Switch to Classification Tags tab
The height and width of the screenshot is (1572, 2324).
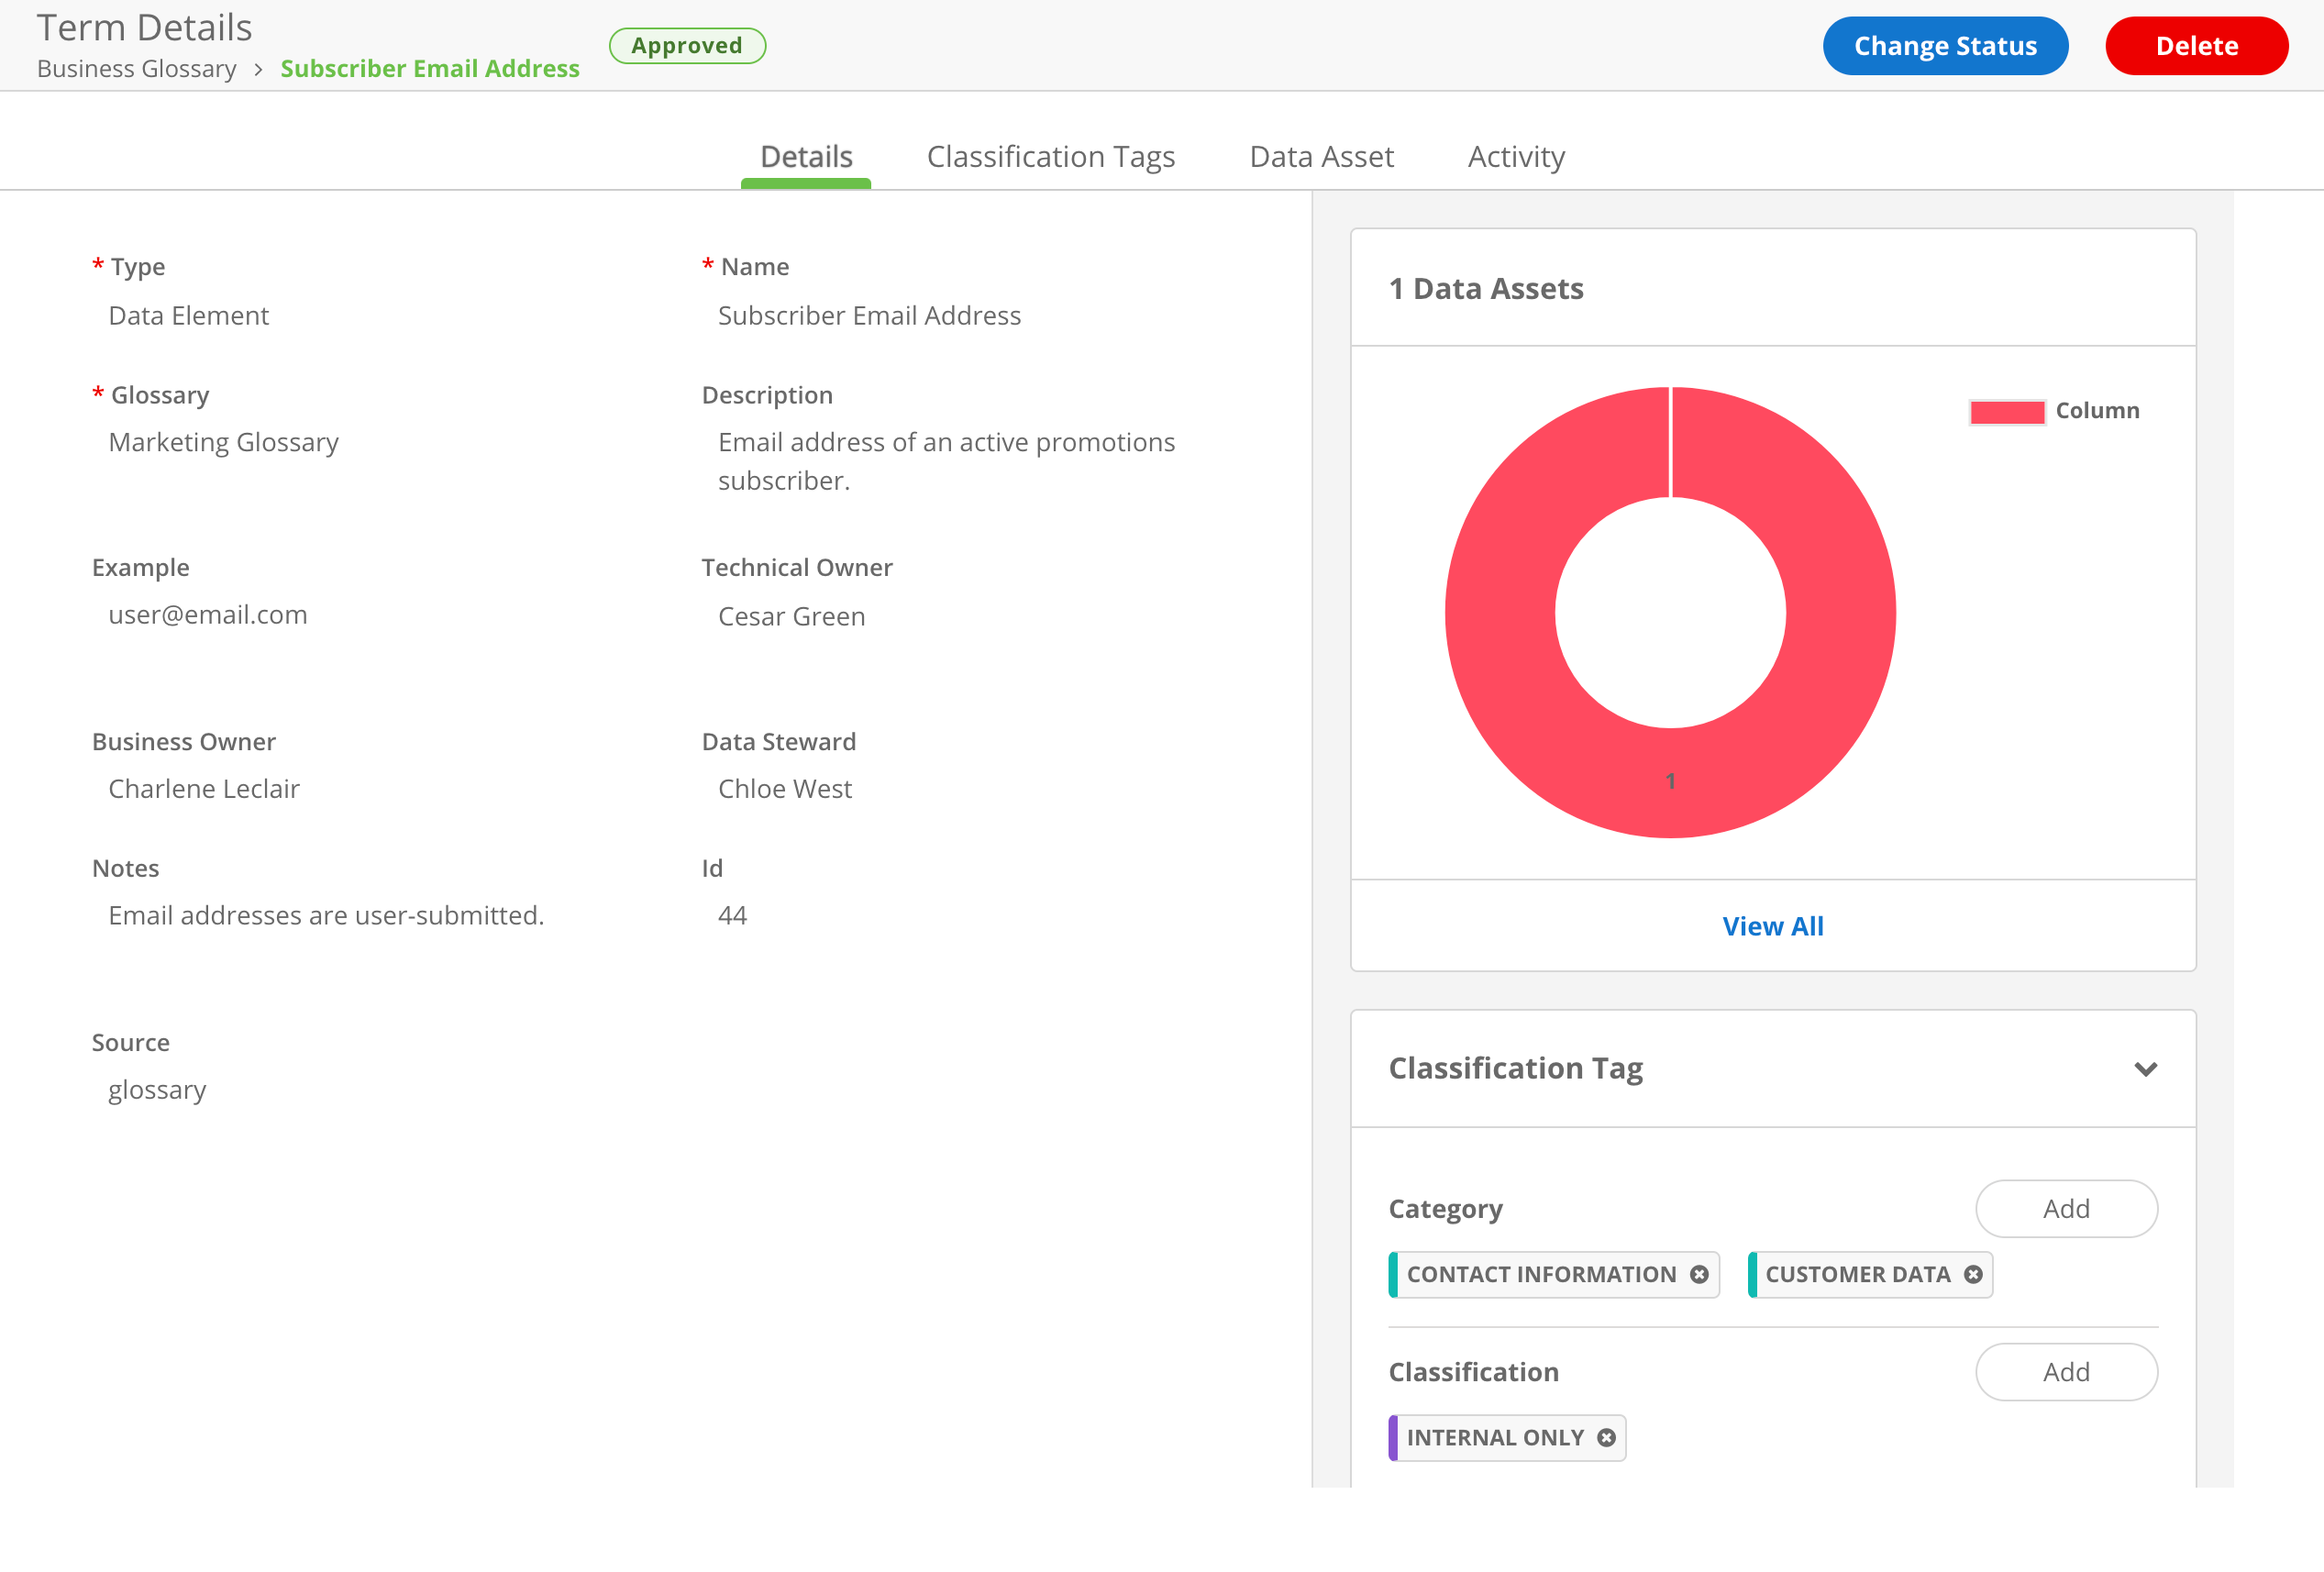pos(1050,157)
